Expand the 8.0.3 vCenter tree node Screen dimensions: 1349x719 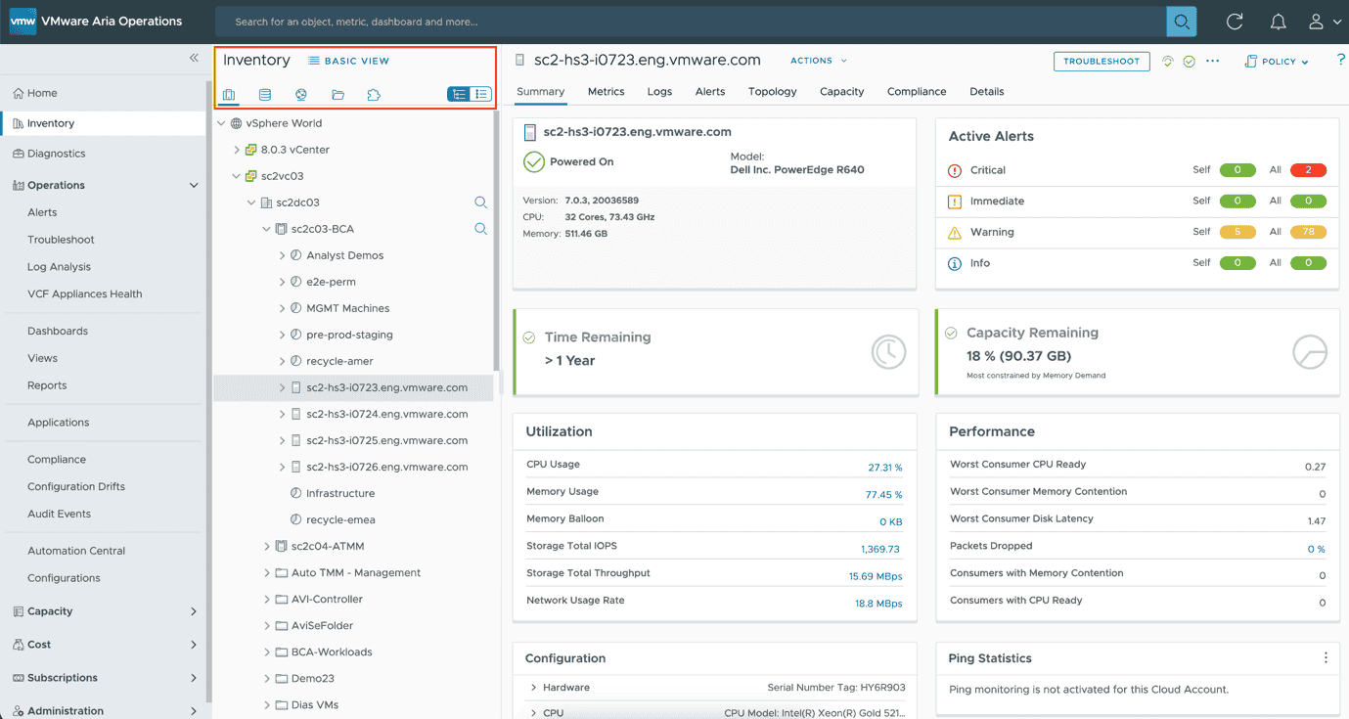[x=237, y=150]
